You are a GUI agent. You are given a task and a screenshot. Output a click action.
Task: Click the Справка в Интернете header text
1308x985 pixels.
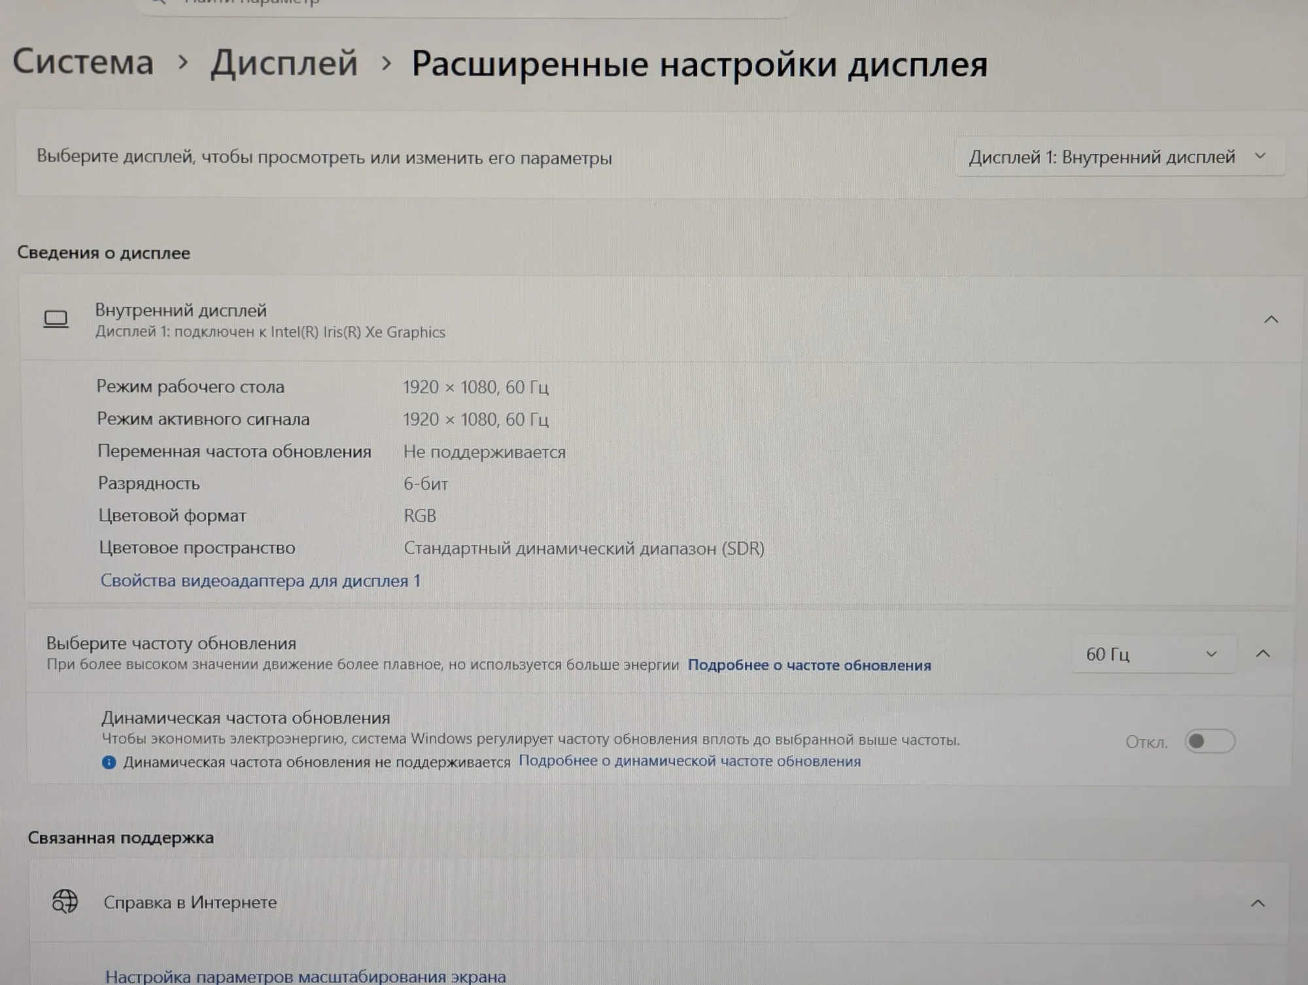tap(190, 902)
